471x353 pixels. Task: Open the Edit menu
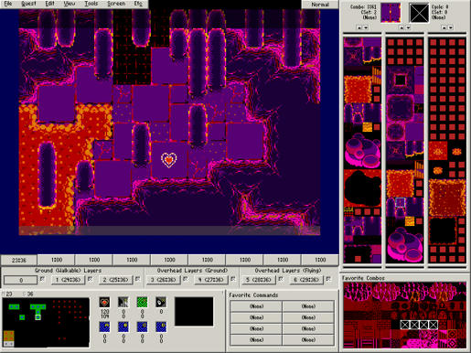coord(49,4)
